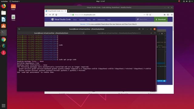Open Terminal app menu in top bar
The height and width of the screenshot is (109, 194).
pos(15,1)
